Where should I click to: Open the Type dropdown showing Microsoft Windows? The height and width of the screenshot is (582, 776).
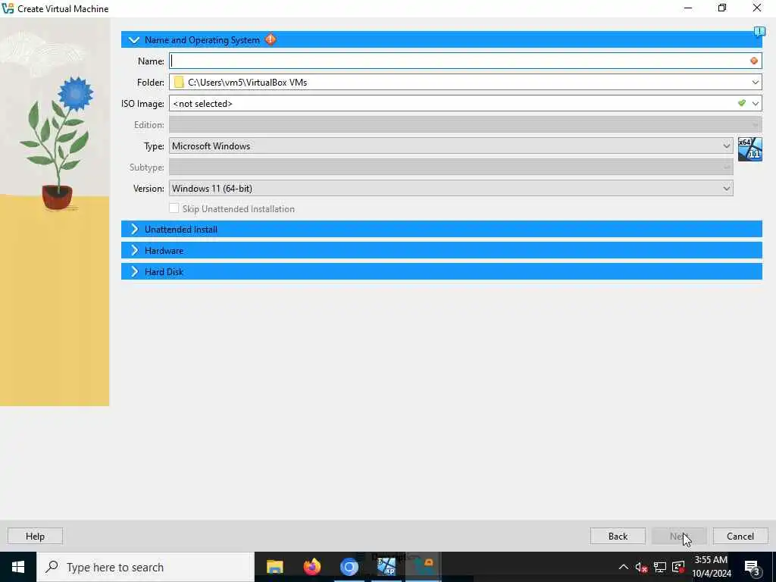pos(451,146)
